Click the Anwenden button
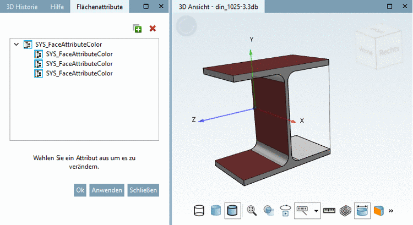Screen dimensions: 413x225 (107, 190)
